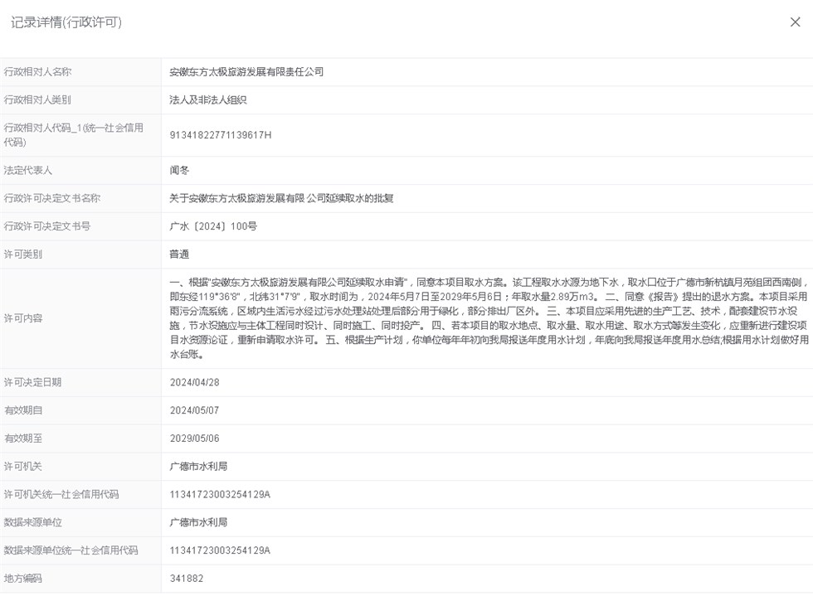The image size is (813, 601).
Task: Close the 记录详情 dialog with the X icon
Action: click(x=795, y=22)
